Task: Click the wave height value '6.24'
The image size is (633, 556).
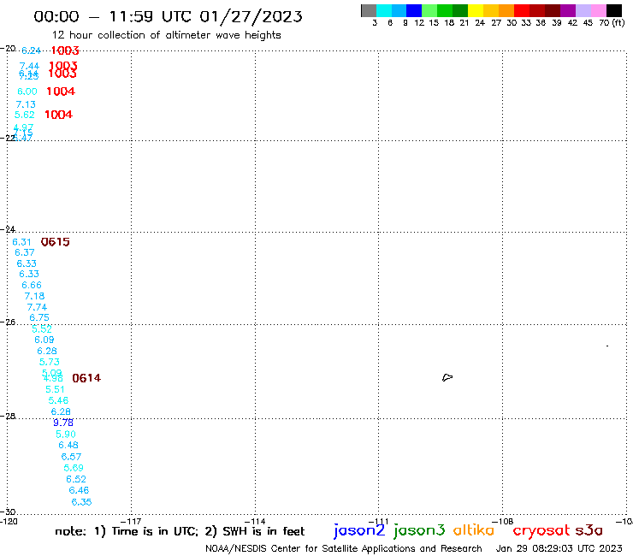Action: 31,50
